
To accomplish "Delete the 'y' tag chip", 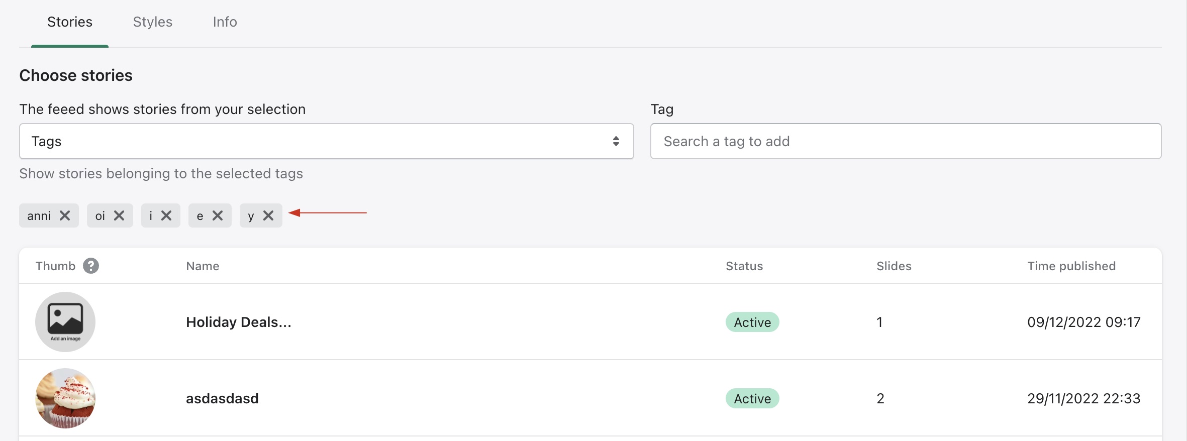I will pos(268,215).
